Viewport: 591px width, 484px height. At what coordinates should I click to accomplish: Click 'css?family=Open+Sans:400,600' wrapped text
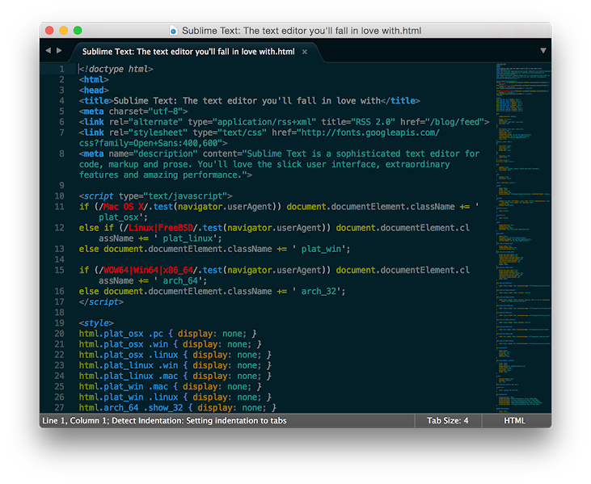[148, 143]
